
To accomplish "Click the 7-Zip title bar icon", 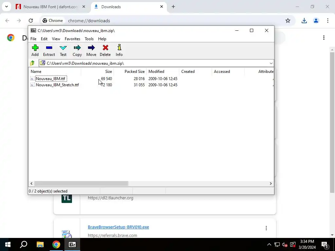I will click(x=33, y=30).
